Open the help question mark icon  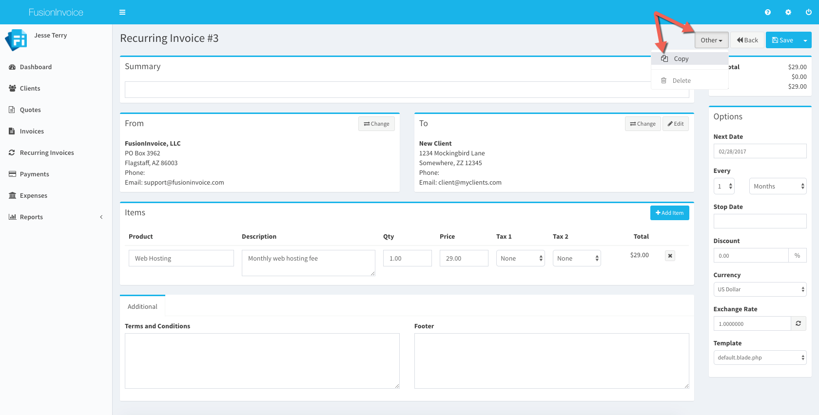[x=768, y=12]
